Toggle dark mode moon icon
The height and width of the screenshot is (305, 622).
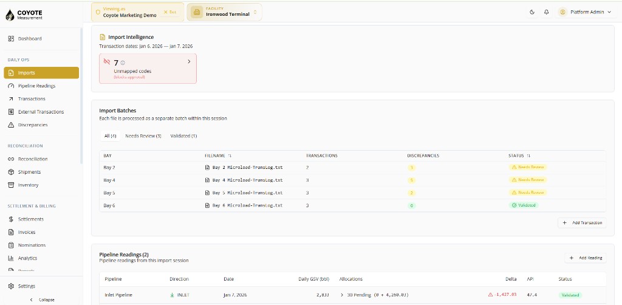point(532,12)
